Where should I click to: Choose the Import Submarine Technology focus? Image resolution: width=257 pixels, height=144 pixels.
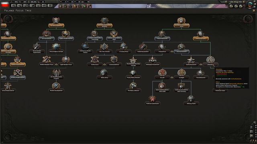pyautogui.click(x=95, y=36)
